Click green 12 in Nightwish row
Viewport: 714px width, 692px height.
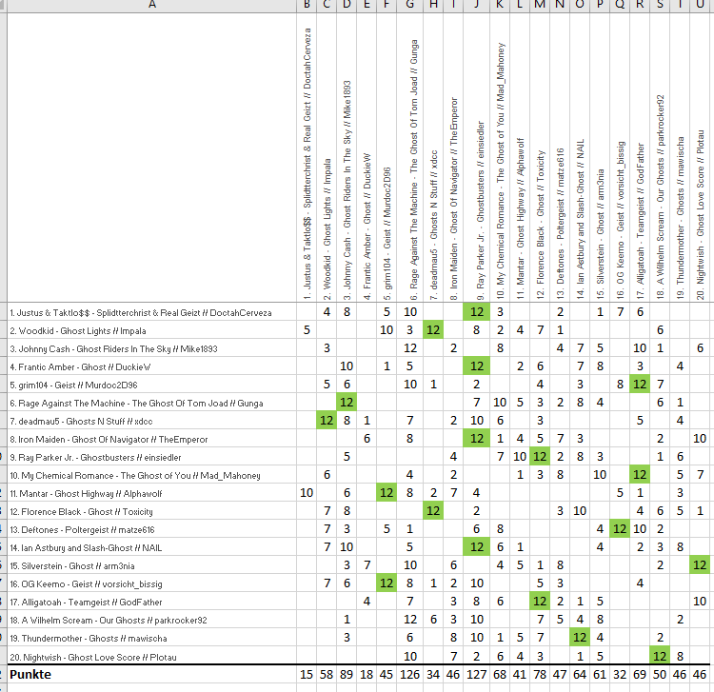[660, 656]
